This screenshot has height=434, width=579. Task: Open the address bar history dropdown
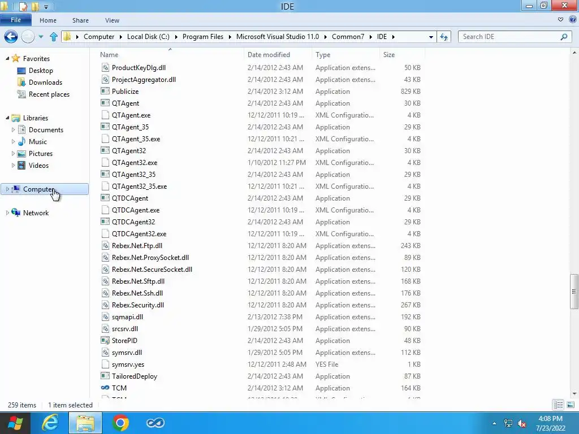pyautogui.click(x=430, y=37)
